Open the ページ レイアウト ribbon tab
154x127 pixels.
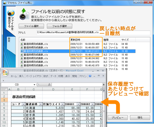pyautogui.click(x=34, y=76)
